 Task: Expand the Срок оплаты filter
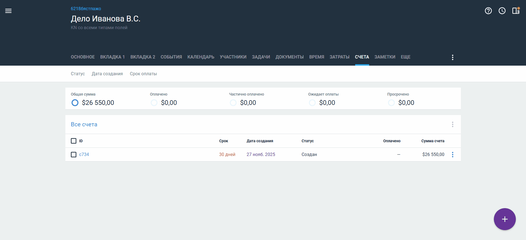[x=143, y=74]
